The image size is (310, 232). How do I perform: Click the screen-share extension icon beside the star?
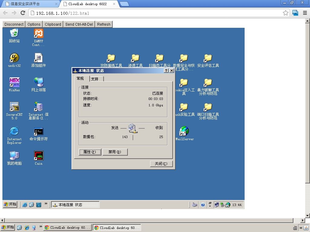[295, 13]
